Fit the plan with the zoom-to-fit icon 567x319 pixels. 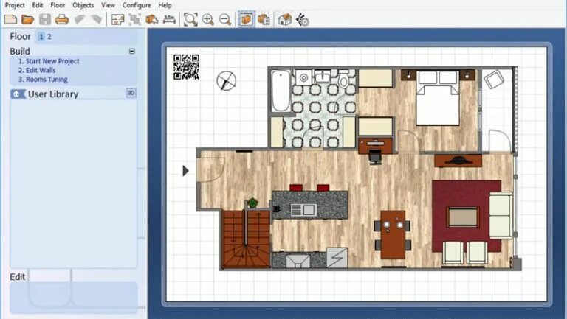190,20
